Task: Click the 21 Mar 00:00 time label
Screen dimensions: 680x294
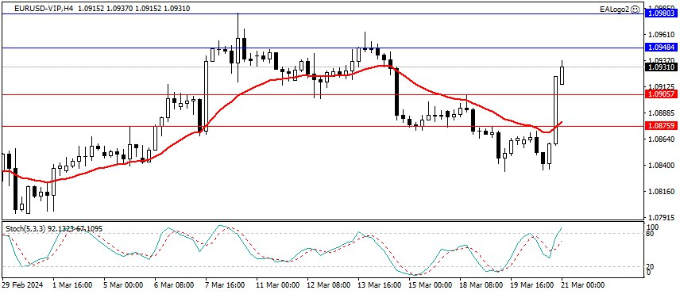Action: point(583,286)
